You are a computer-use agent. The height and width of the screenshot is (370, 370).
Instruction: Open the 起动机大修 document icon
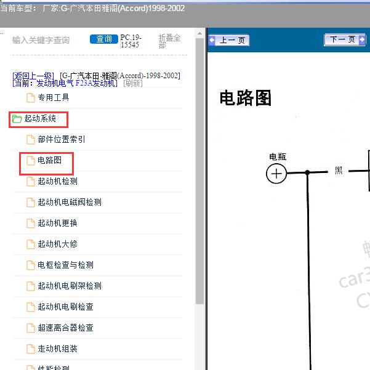[31, 244]
